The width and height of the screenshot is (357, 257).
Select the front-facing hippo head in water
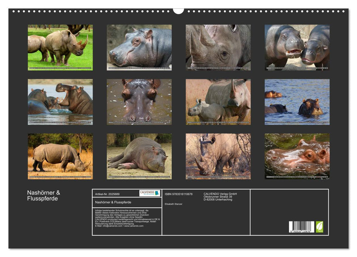[x=139, y=102]
